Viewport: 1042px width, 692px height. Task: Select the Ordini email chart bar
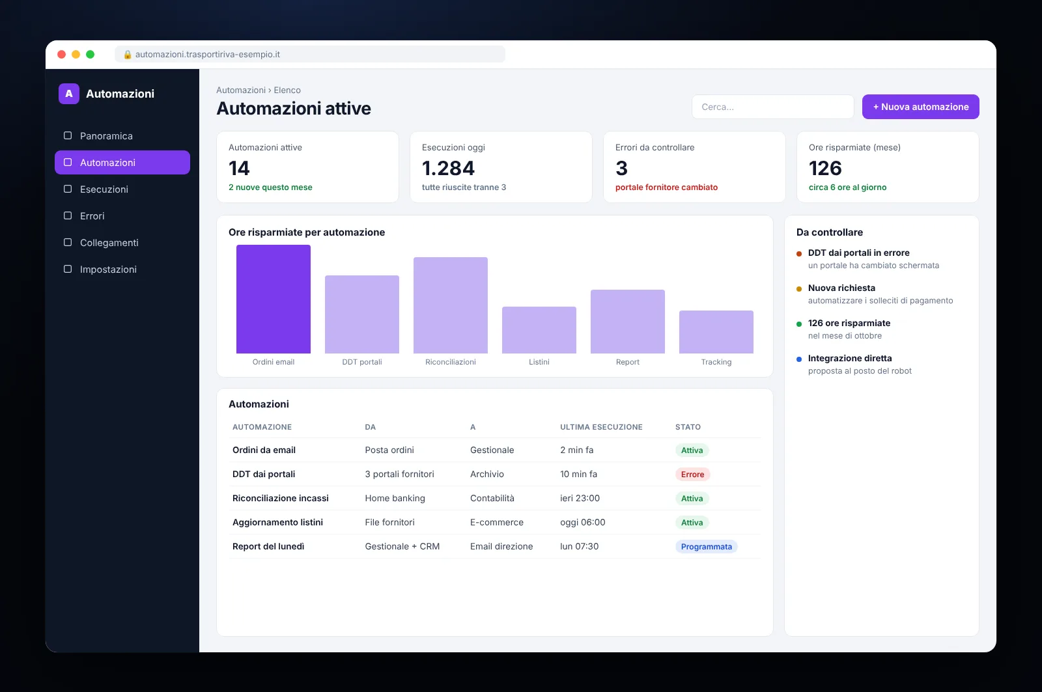coord(274,299)
